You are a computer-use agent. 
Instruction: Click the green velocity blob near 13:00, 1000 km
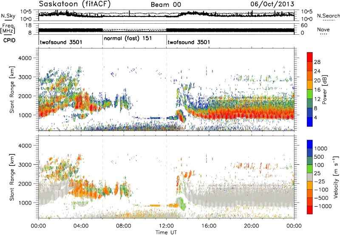[x=181, y=204]
